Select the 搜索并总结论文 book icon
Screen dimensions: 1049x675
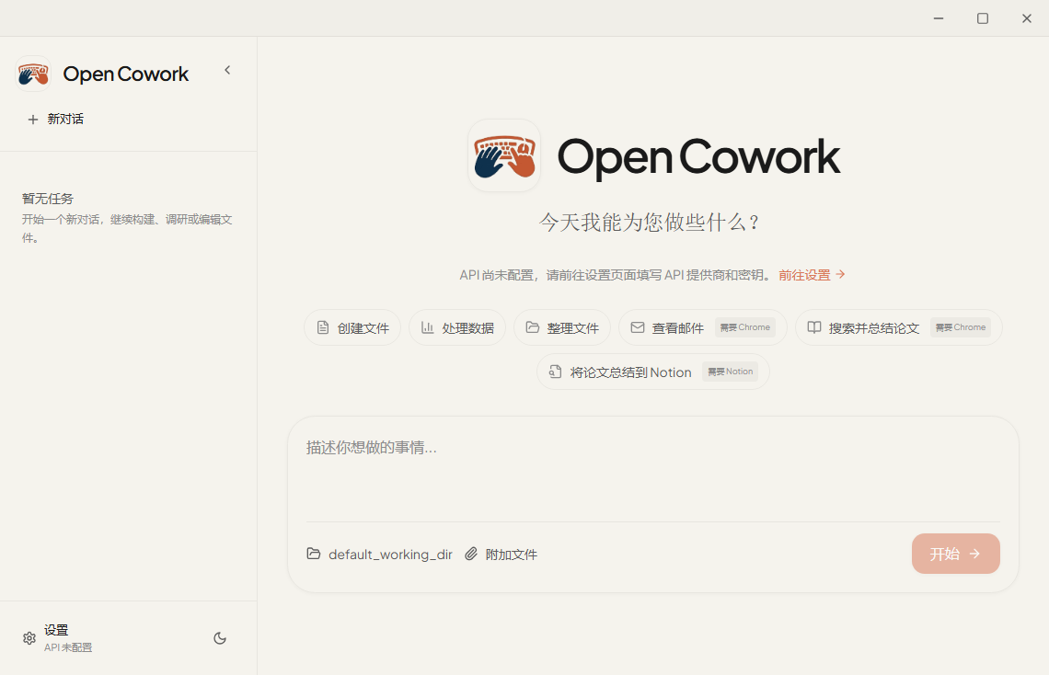pos(813,327)
